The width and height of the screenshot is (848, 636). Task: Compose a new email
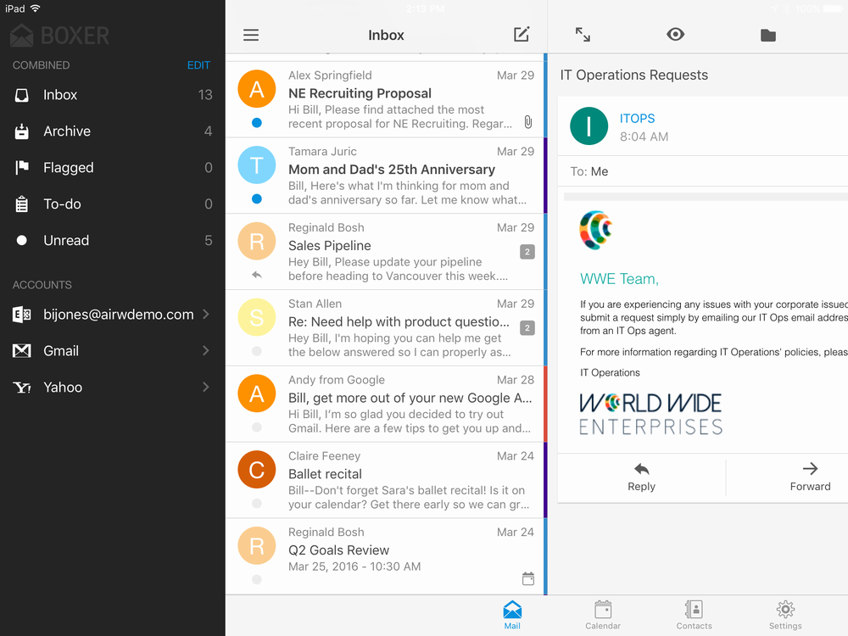[522, 35]
